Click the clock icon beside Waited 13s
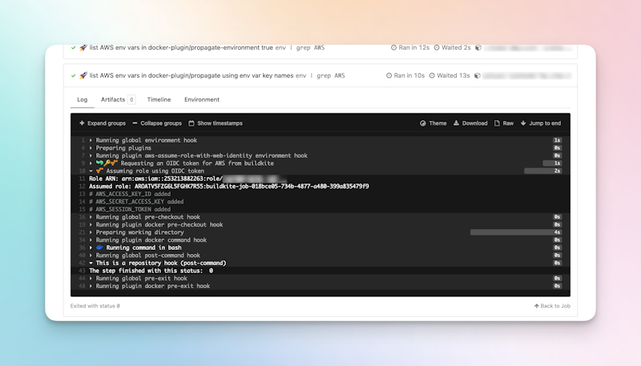 click(x=432, y=75)
